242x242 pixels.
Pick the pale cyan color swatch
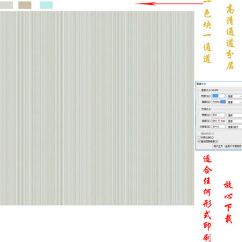click(46, 5)
